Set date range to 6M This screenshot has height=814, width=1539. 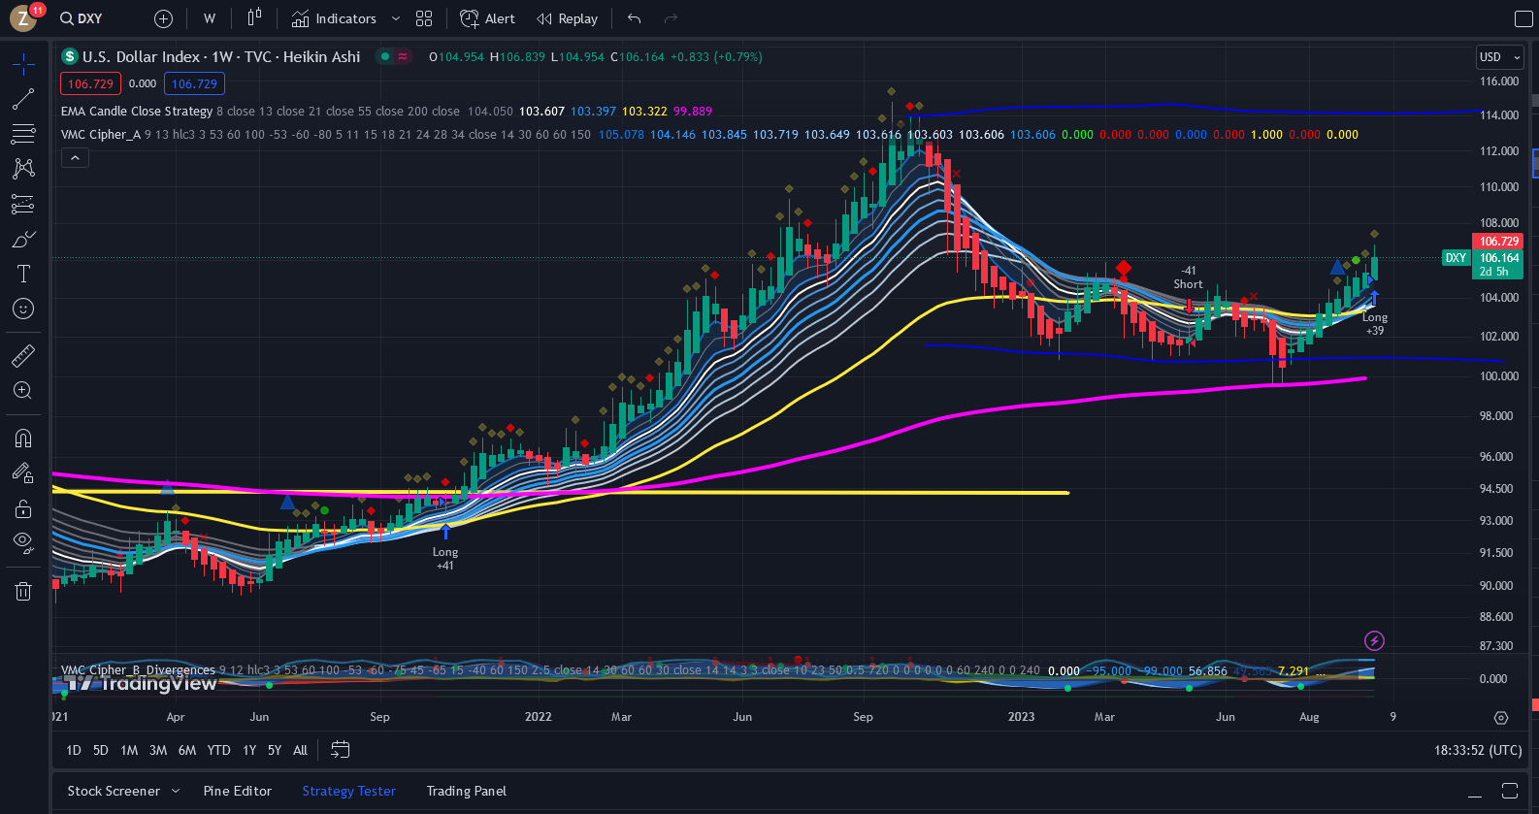(187, 750)
